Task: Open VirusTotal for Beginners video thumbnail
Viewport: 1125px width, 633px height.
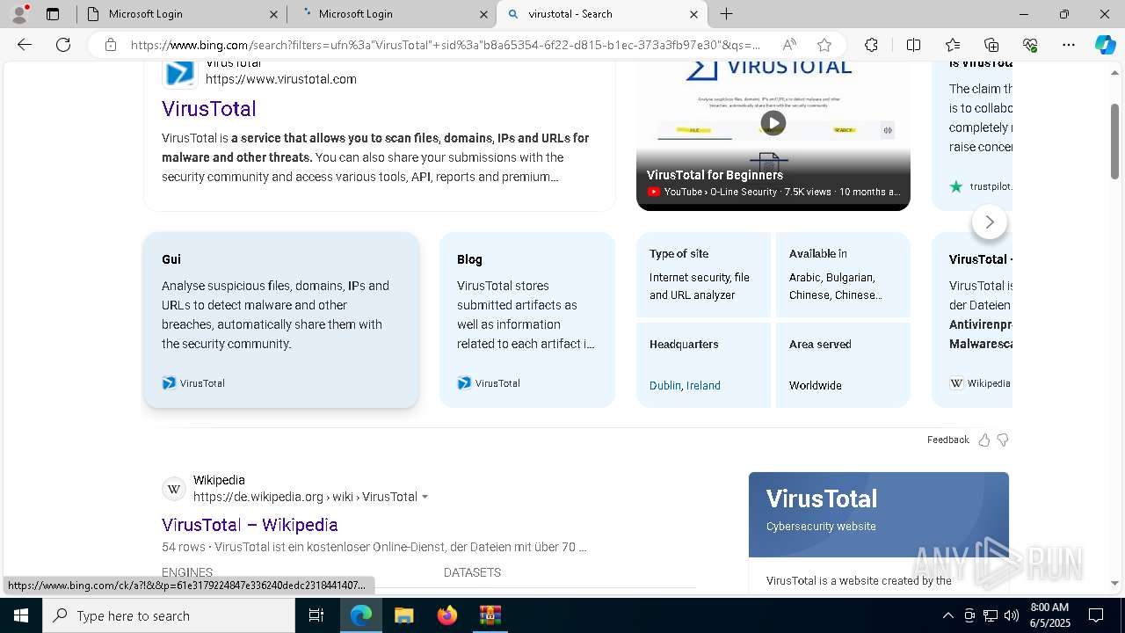Action: [x=773, y=136]
